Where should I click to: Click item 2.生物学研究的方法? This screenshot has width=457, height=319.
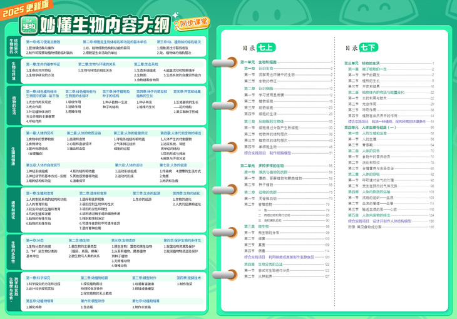coord(40,75)
